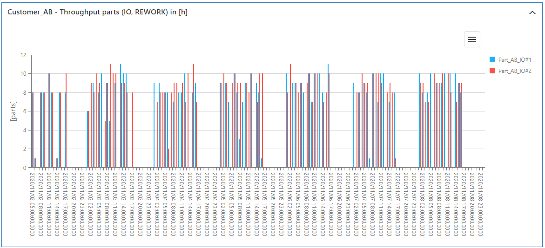545x248 pixels.
Task: Click the red bar reaching 11 on 2020/11/04
Action: tap(194, 116)
